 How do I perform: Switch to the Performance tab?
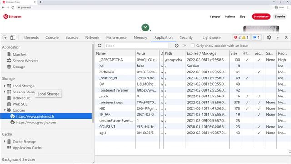[116, 37]
